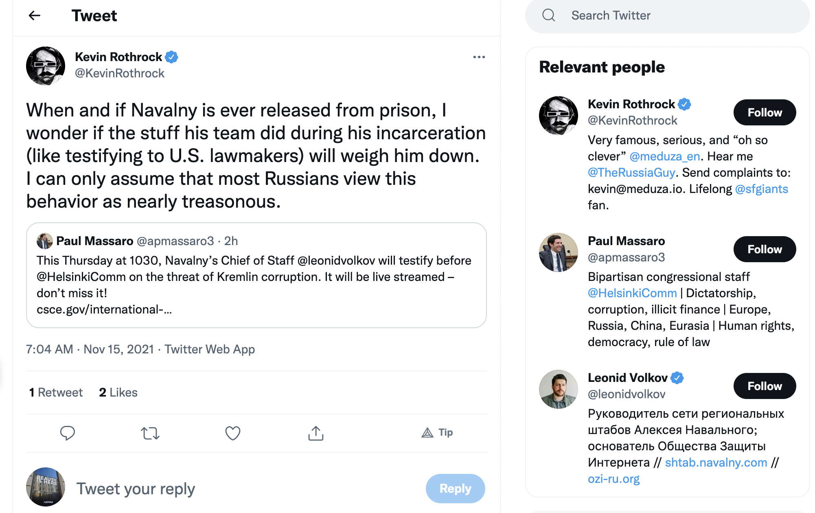Click the back arrow icon
Viewport: 815px width, 513px height.
(x=35, y=16)
